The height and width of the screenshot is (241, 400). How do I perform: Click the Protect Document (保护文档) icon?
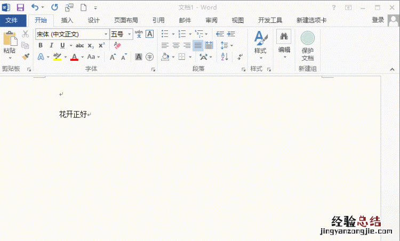pyautogui.click(x=307, y=46)
